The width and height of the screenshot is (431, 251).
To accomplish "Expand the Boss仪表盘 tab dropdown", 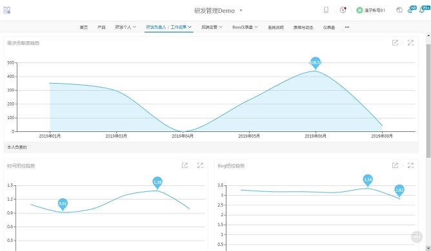I will [x=256, y=27].
